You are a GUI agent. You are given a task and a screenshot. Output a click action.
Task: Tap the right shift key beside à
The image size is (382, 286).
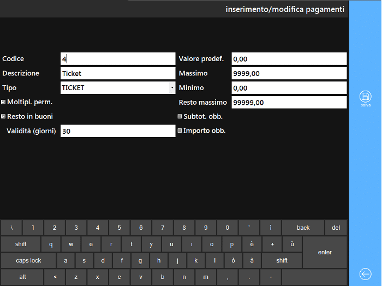pos(282,260)
